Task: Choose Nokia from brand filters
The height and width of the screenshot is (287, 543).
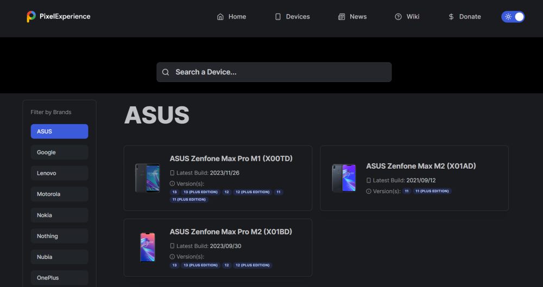Action: [x=59, y=215]
